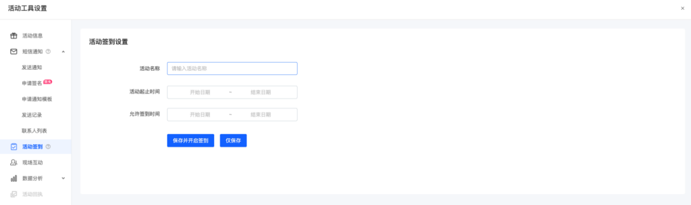Click the checklist icon beside 活动签到

point(14,146)
